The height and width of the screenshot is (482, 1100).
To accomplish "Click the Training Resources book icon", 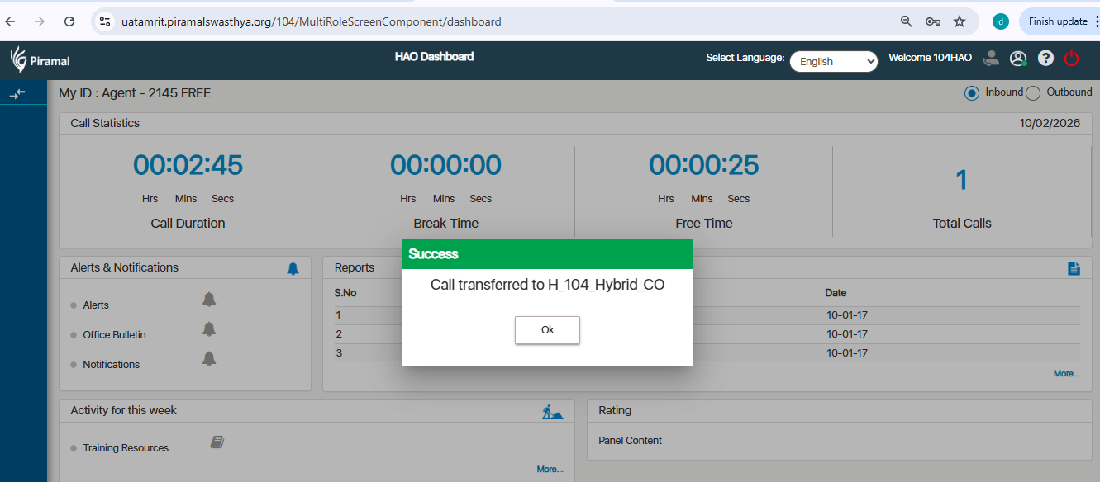I will tap(217, 442).
